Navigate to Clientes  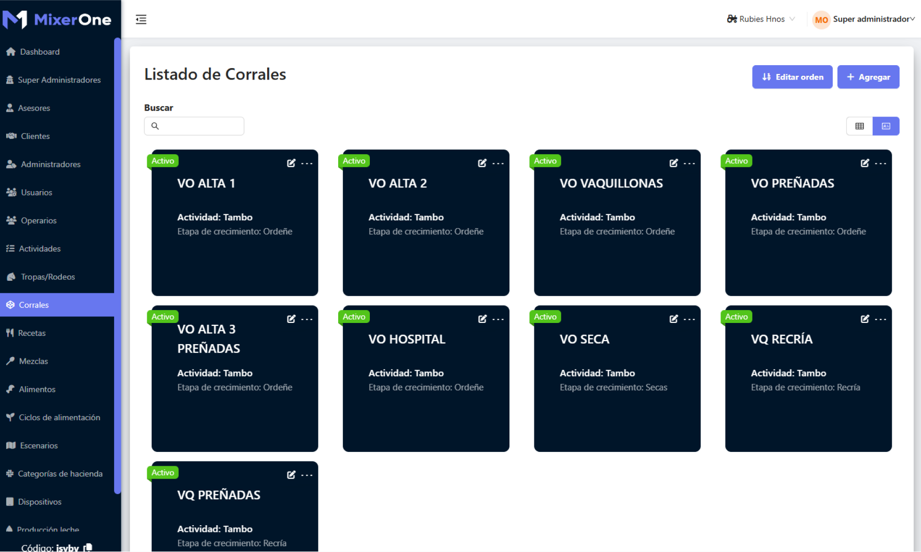point(57,136)
